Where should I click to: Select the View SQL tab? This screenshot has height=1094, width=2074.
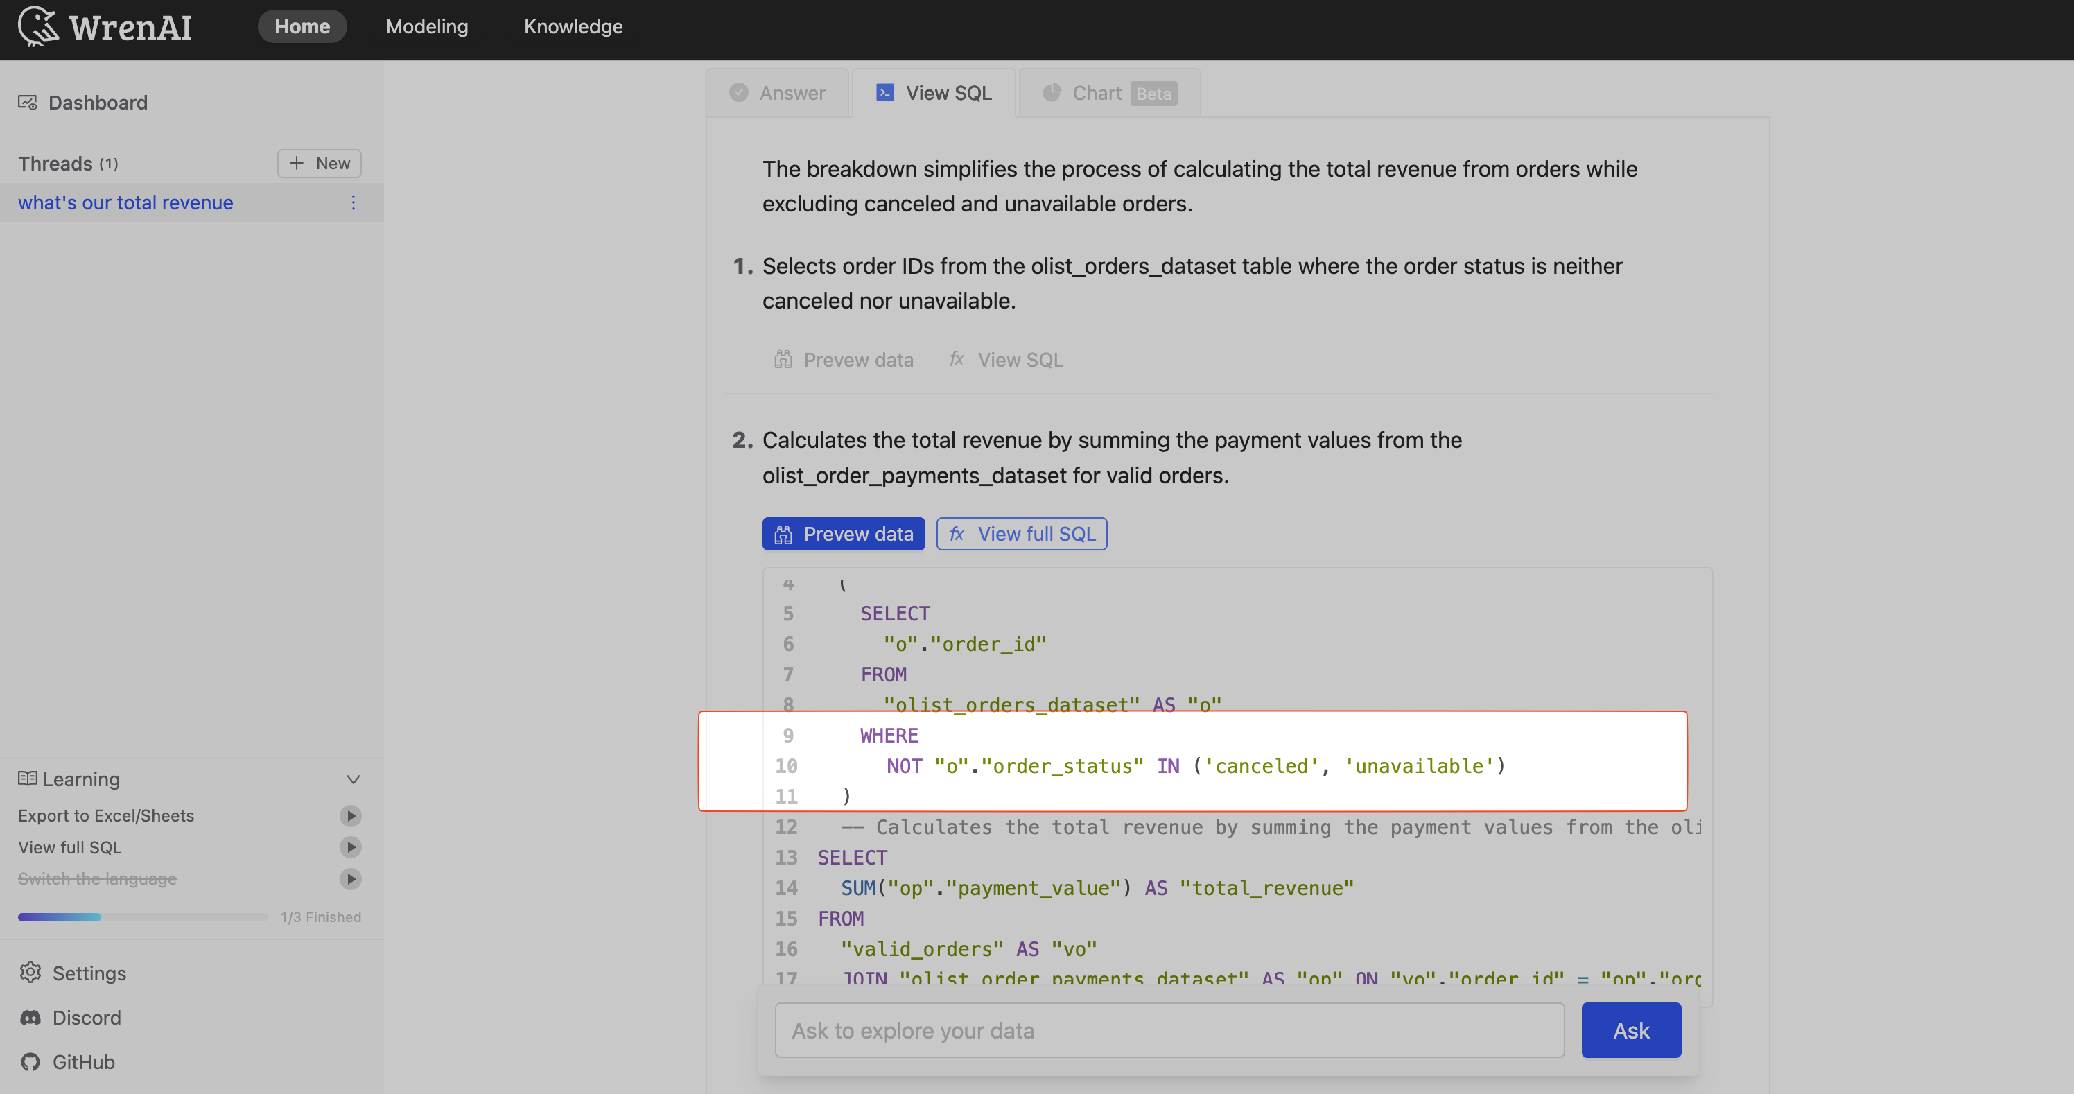tap(934, 93)
